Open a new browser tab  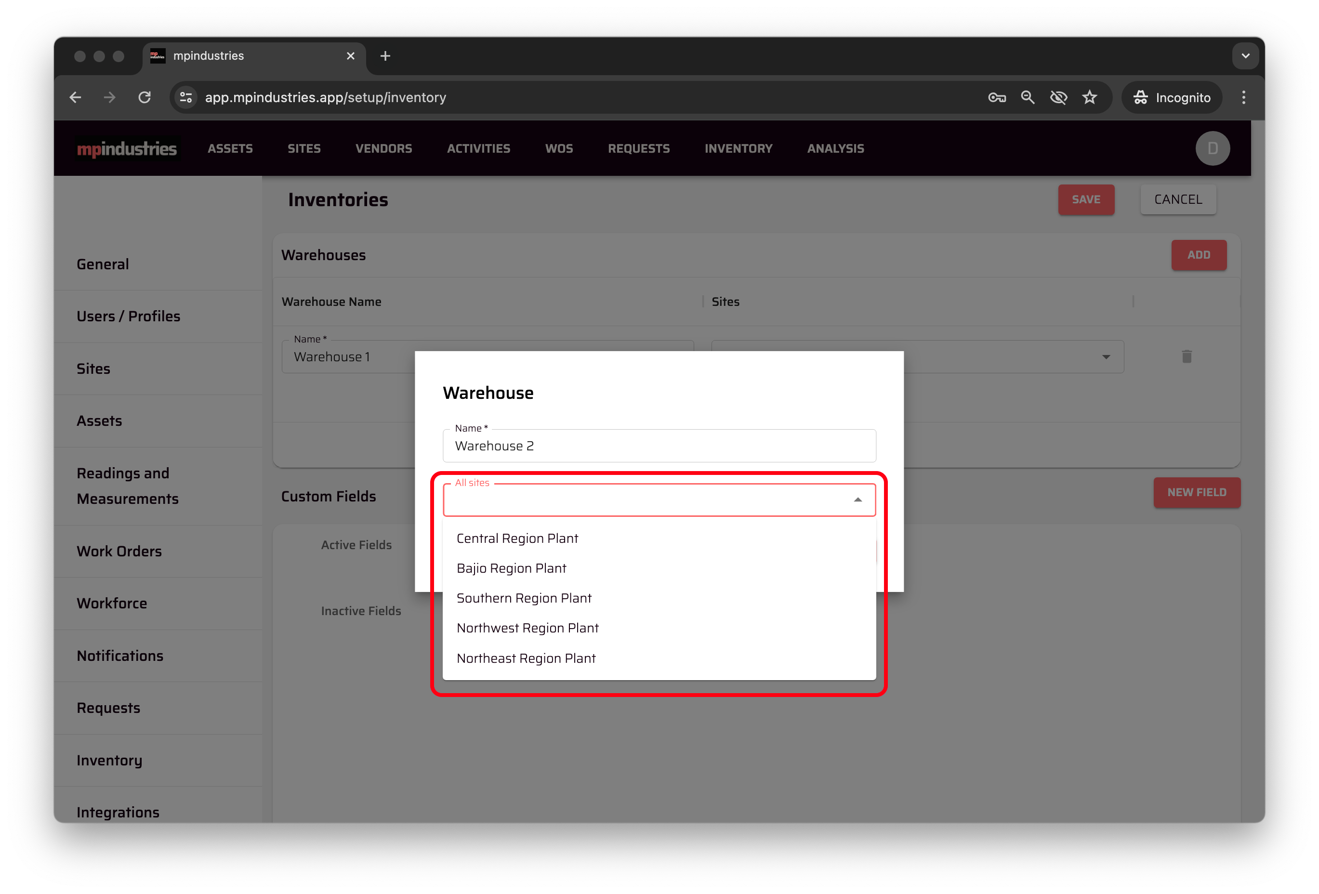click(x=385, y=56)
